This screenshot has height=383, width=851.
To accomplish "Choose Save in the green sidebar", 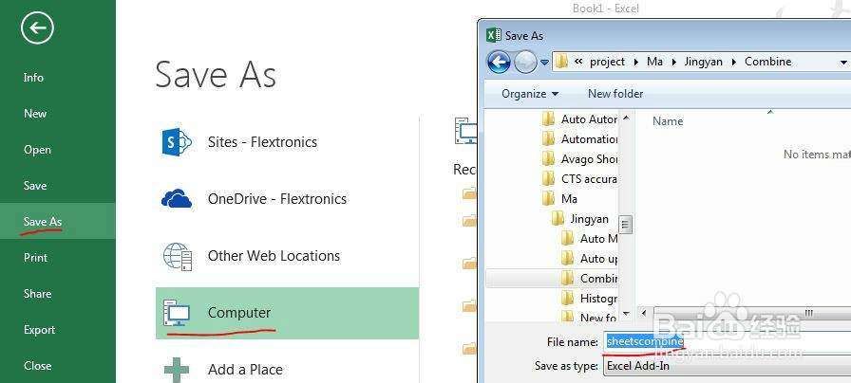I will point(35,185).
